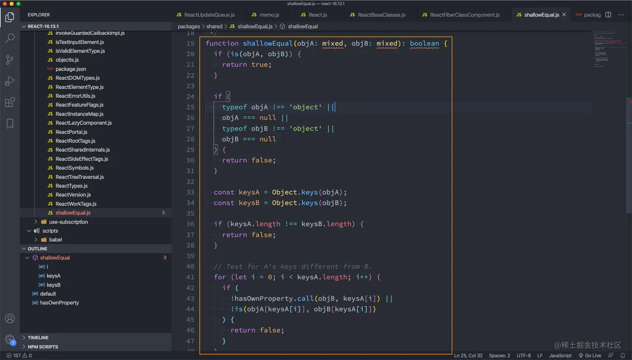The image size is (632, 360).
Task: Change the JavaScript language mode
Action: pos(560,356)
